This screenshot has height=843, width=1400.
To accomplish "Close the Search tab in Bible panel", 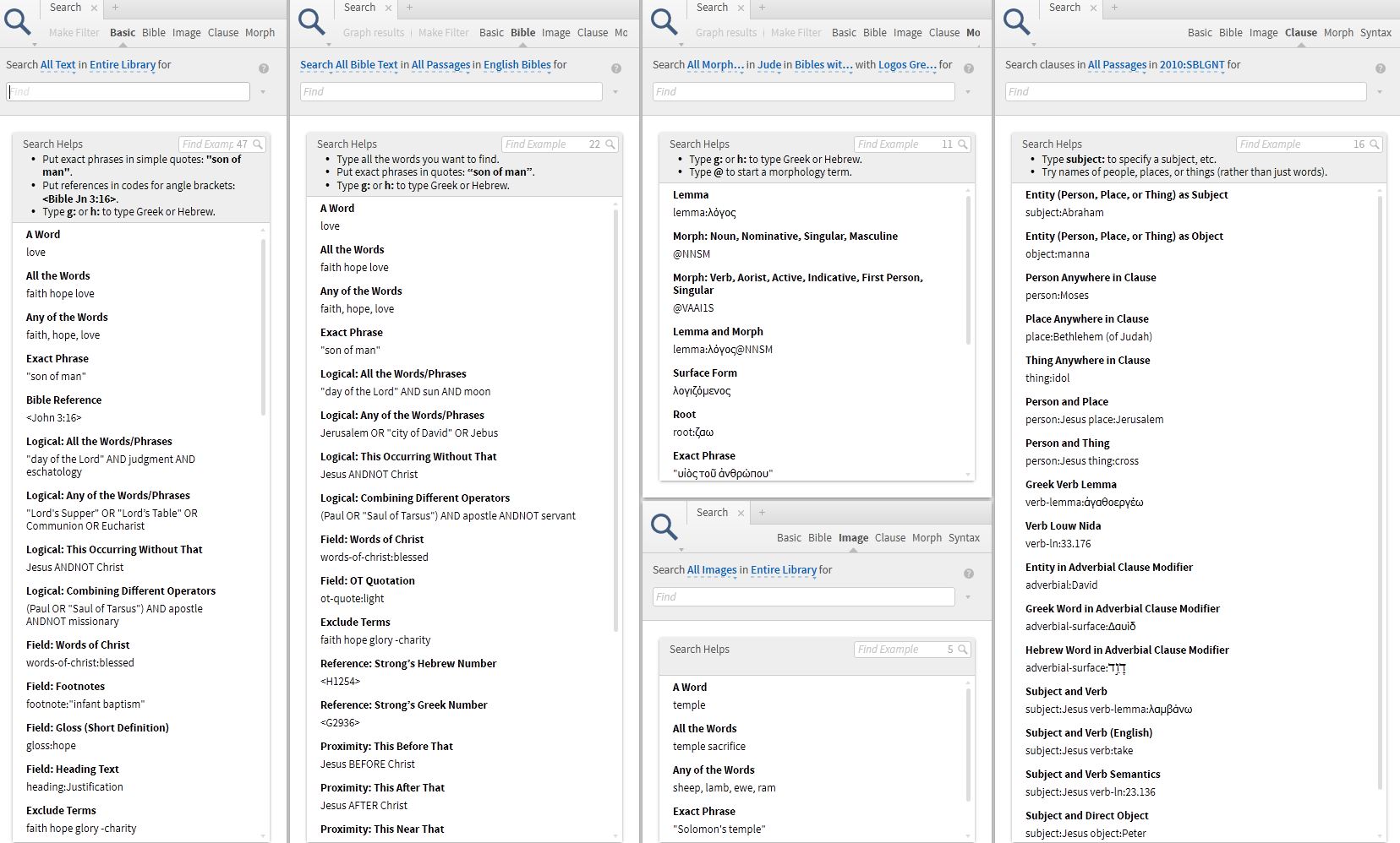I will click(x=388, y=8).
